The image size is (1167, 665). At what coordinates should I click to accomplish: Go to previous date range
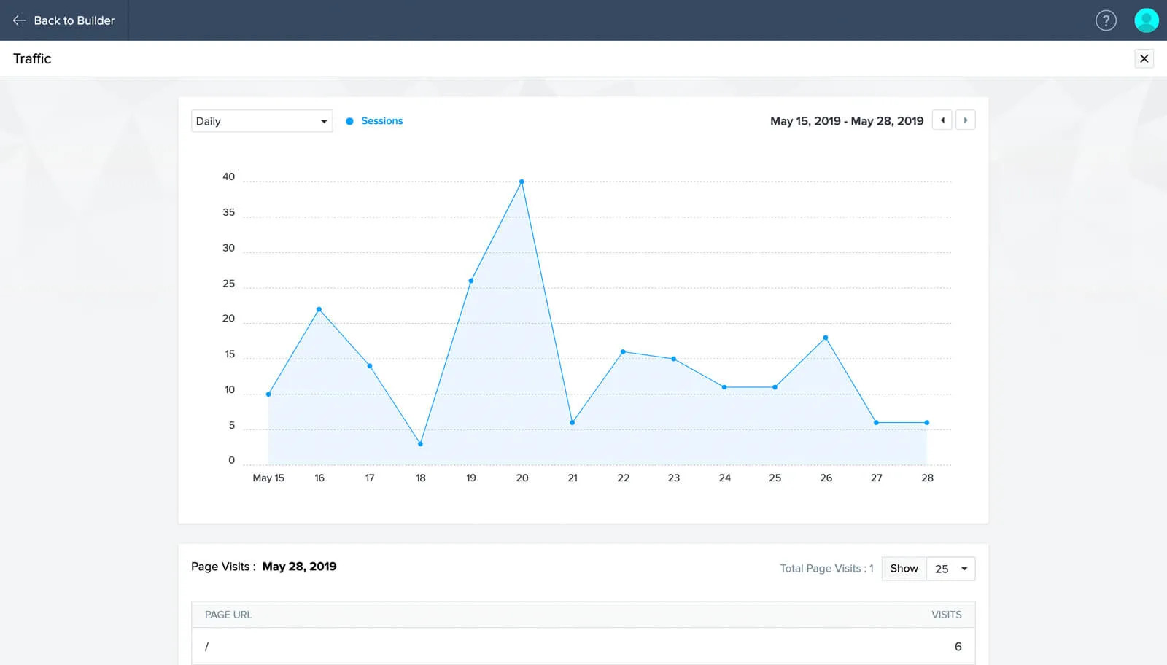pyautogui.click(x=942, y=120)
